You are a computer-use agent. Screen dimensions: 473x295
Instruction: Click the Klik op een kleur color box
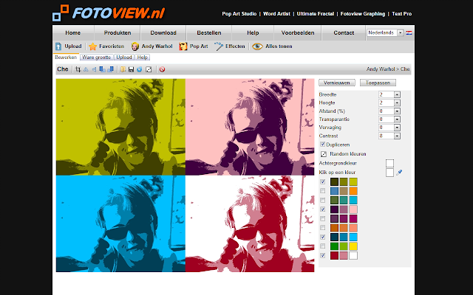point(389,173)
